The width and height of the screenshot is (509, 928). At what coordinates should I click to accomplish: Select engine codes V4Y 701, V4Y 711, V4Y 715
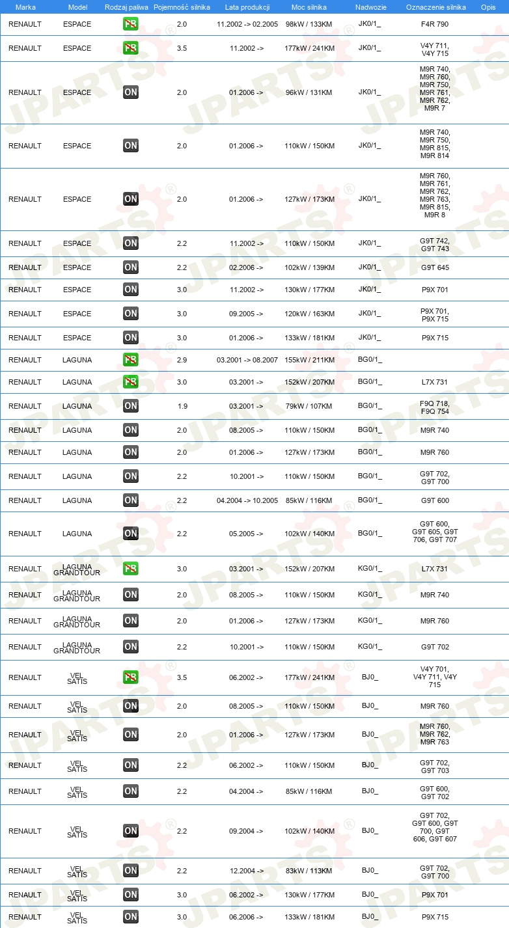[435, 677]
